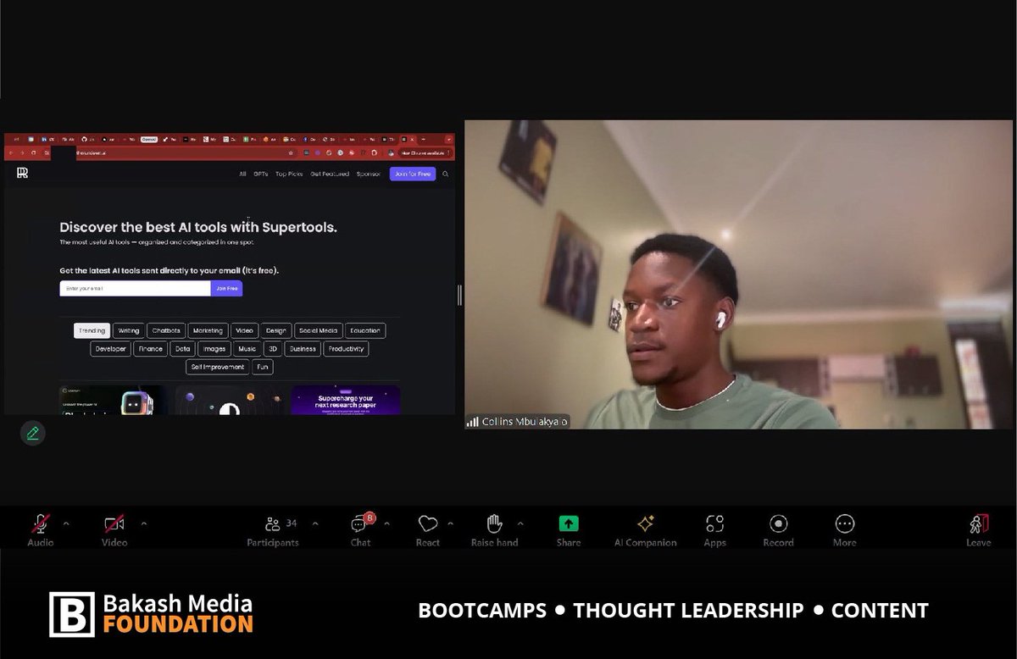Raise hand in the meeting

[x=494, y=530]
